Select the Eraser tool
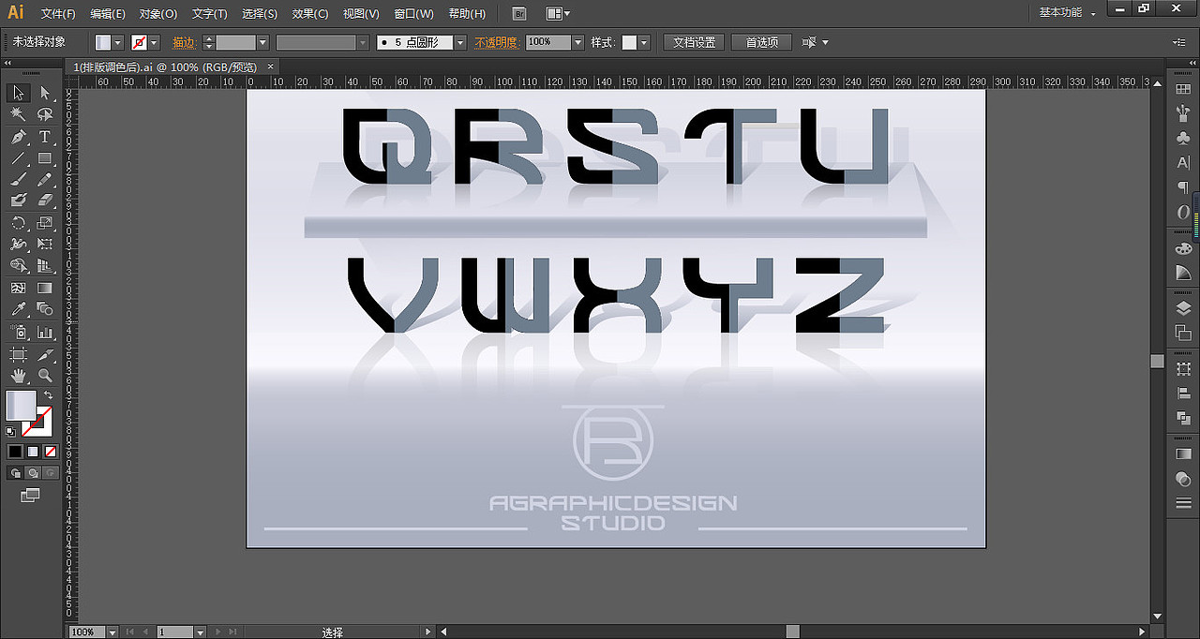 click(44, 200)
